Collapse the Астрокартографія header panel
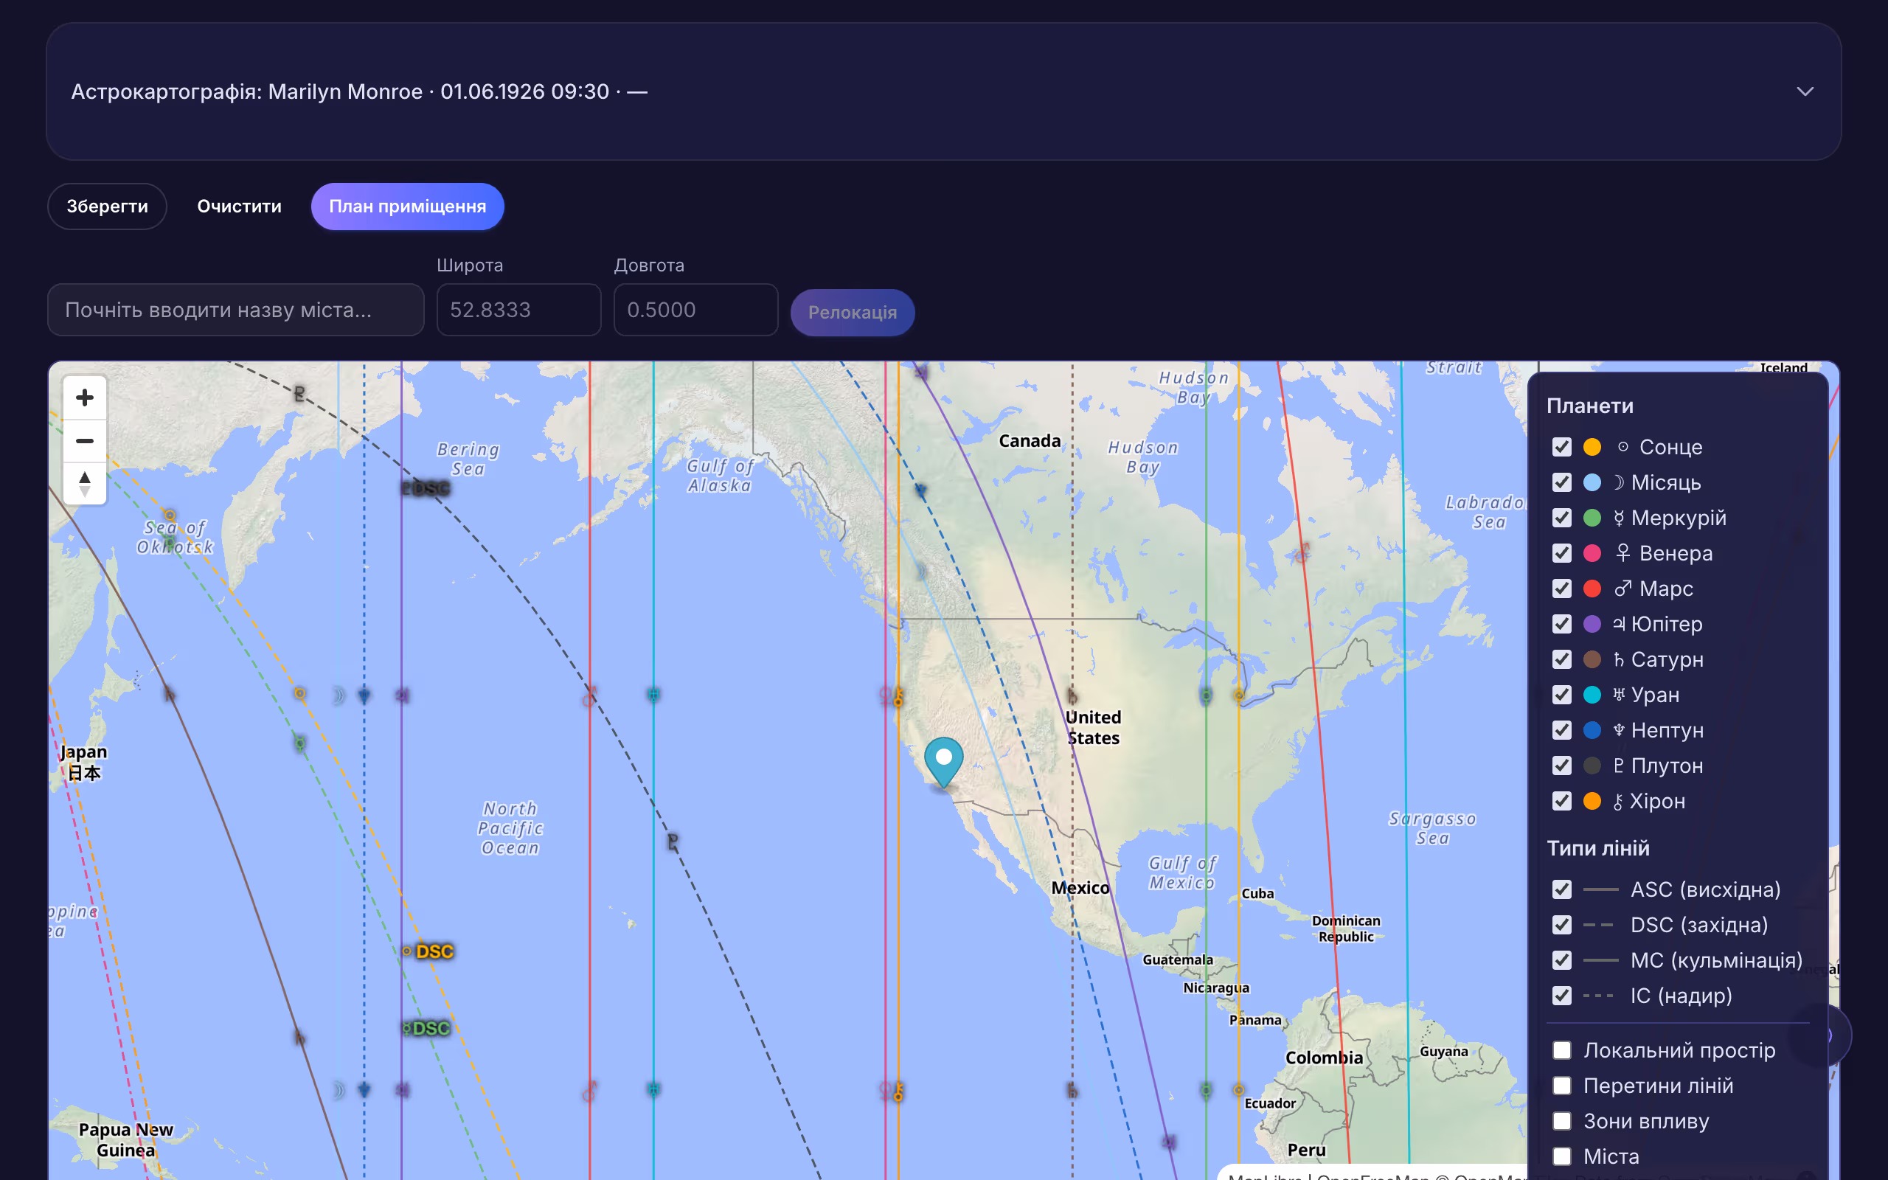This screenshot has width=1888, height=1180. [1806, 91]
